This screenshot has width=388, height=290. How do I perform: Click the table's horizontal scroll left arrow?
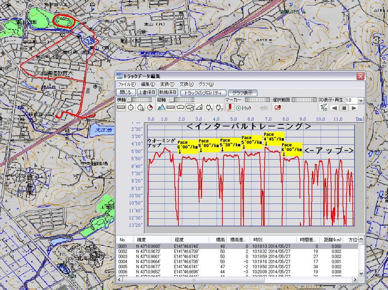pos(119,279)
